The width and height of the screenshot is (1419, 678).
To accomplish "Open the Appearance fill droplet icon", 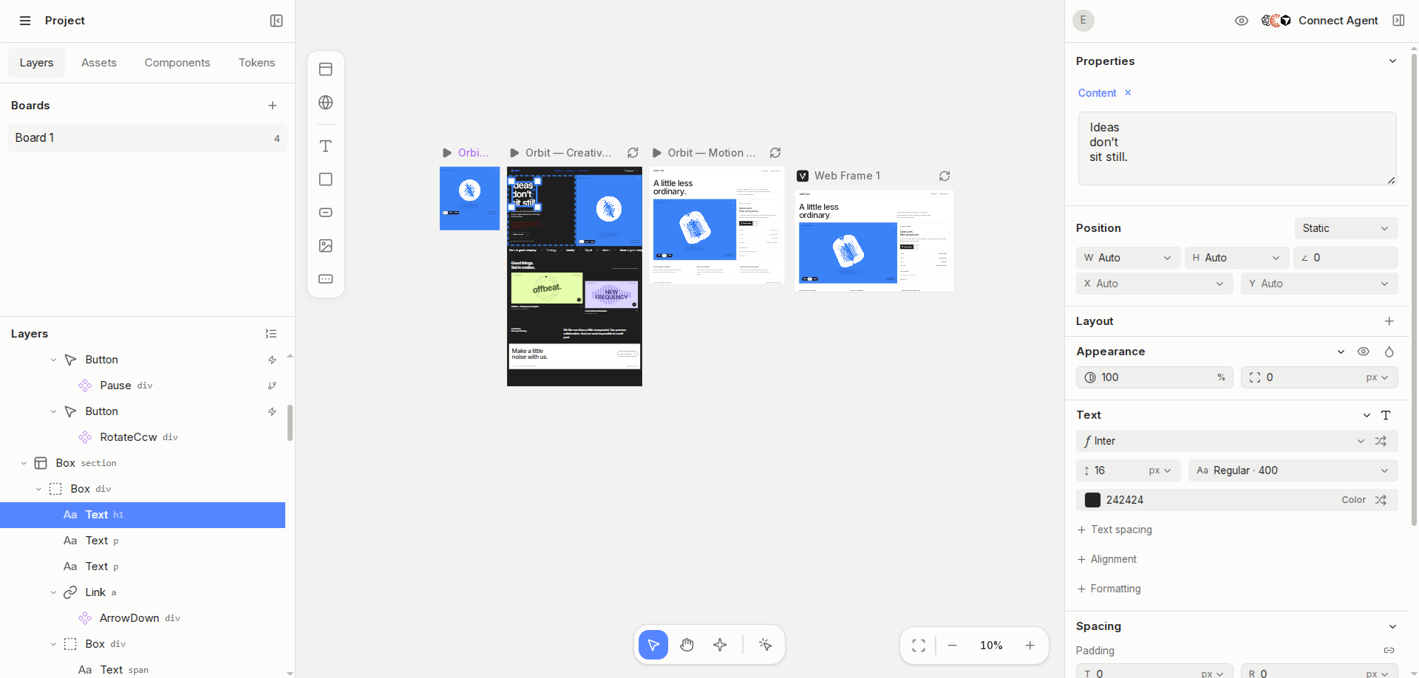I will tap(1389, 352).
